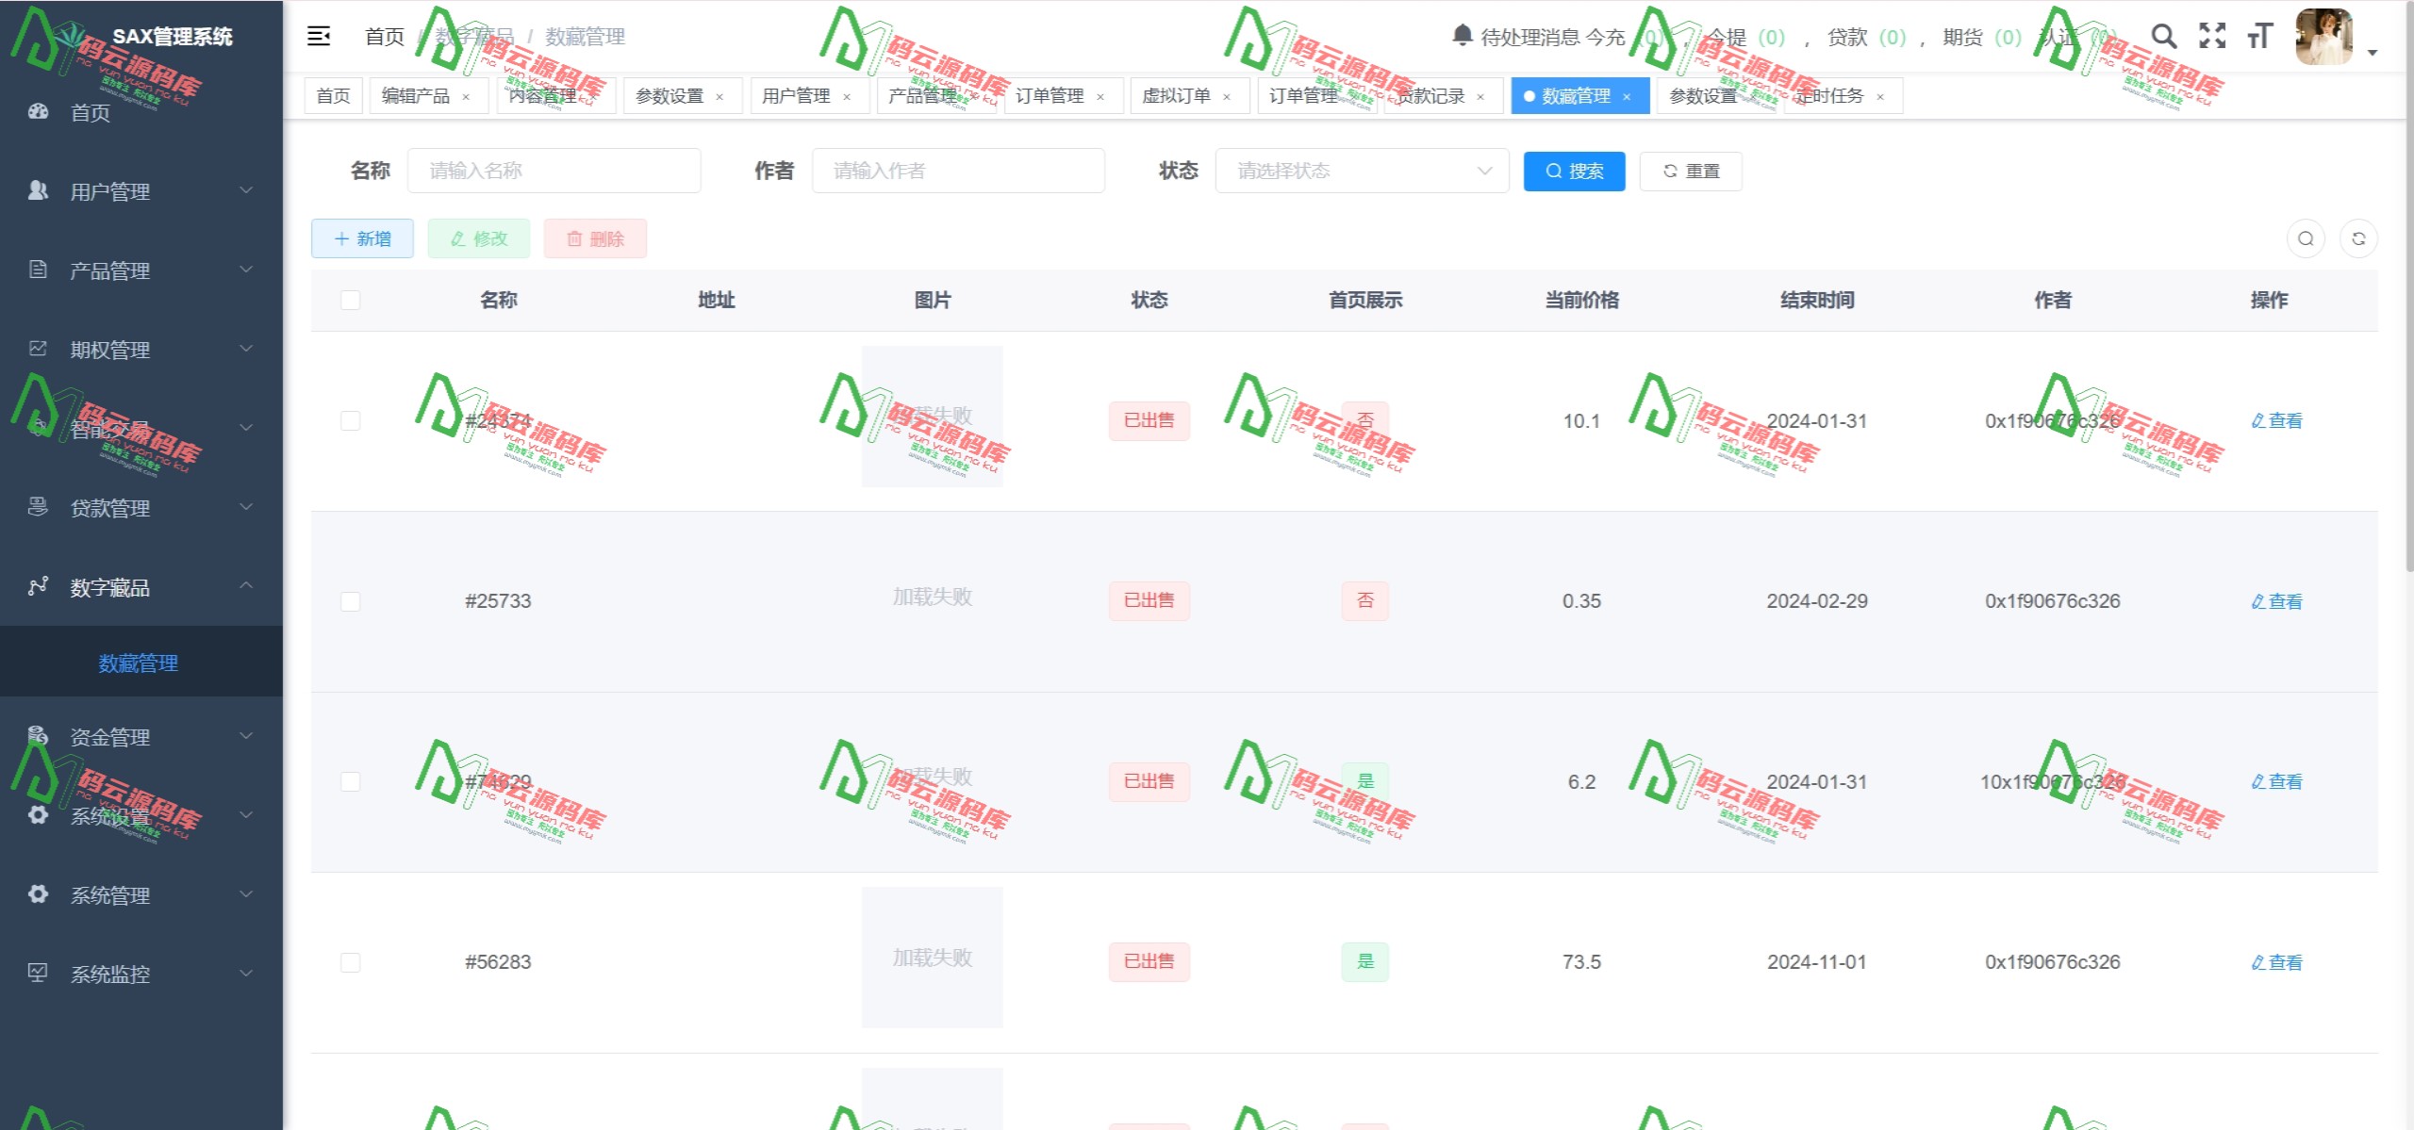Image resolution: width=2414 pixels, height=1130 pixels.
Task: Click the 首页 breadcrumb link
Action: (385, 37)
